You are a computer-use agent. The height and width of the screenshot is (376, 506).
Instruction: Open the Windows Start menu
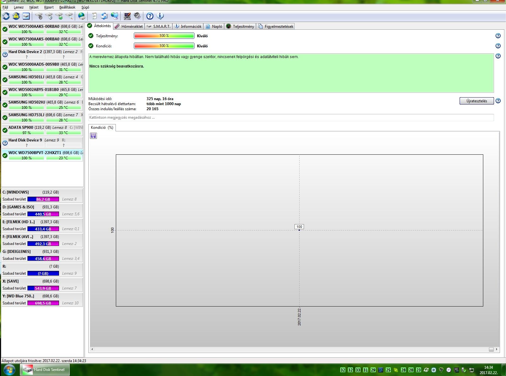pyautogui.click(x=9, y=370)
